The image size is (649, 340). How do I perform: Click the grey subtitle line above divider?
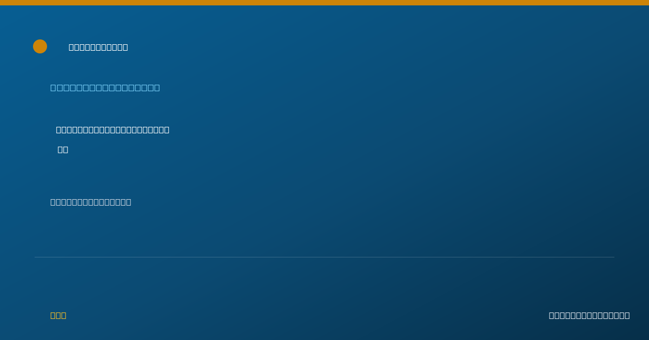(91, 202)
